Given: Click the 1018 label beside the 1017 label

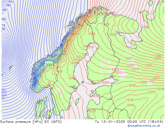Looking at the screenshot, I should [59, 71].
